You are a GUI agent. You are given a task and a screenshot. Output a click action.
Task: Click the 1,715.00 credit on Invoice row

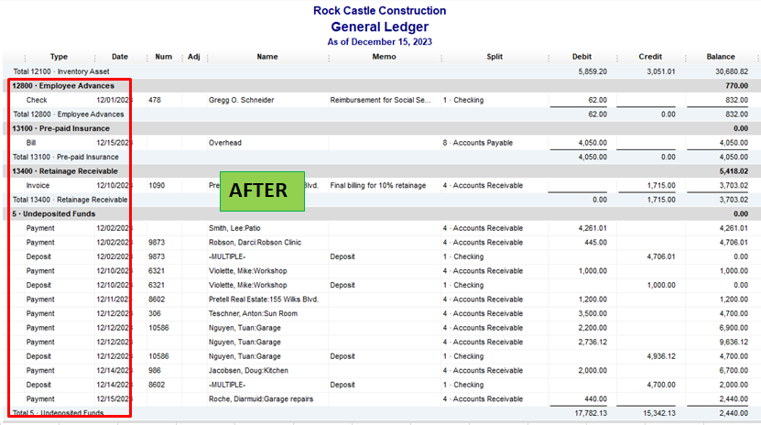[660, 185]
